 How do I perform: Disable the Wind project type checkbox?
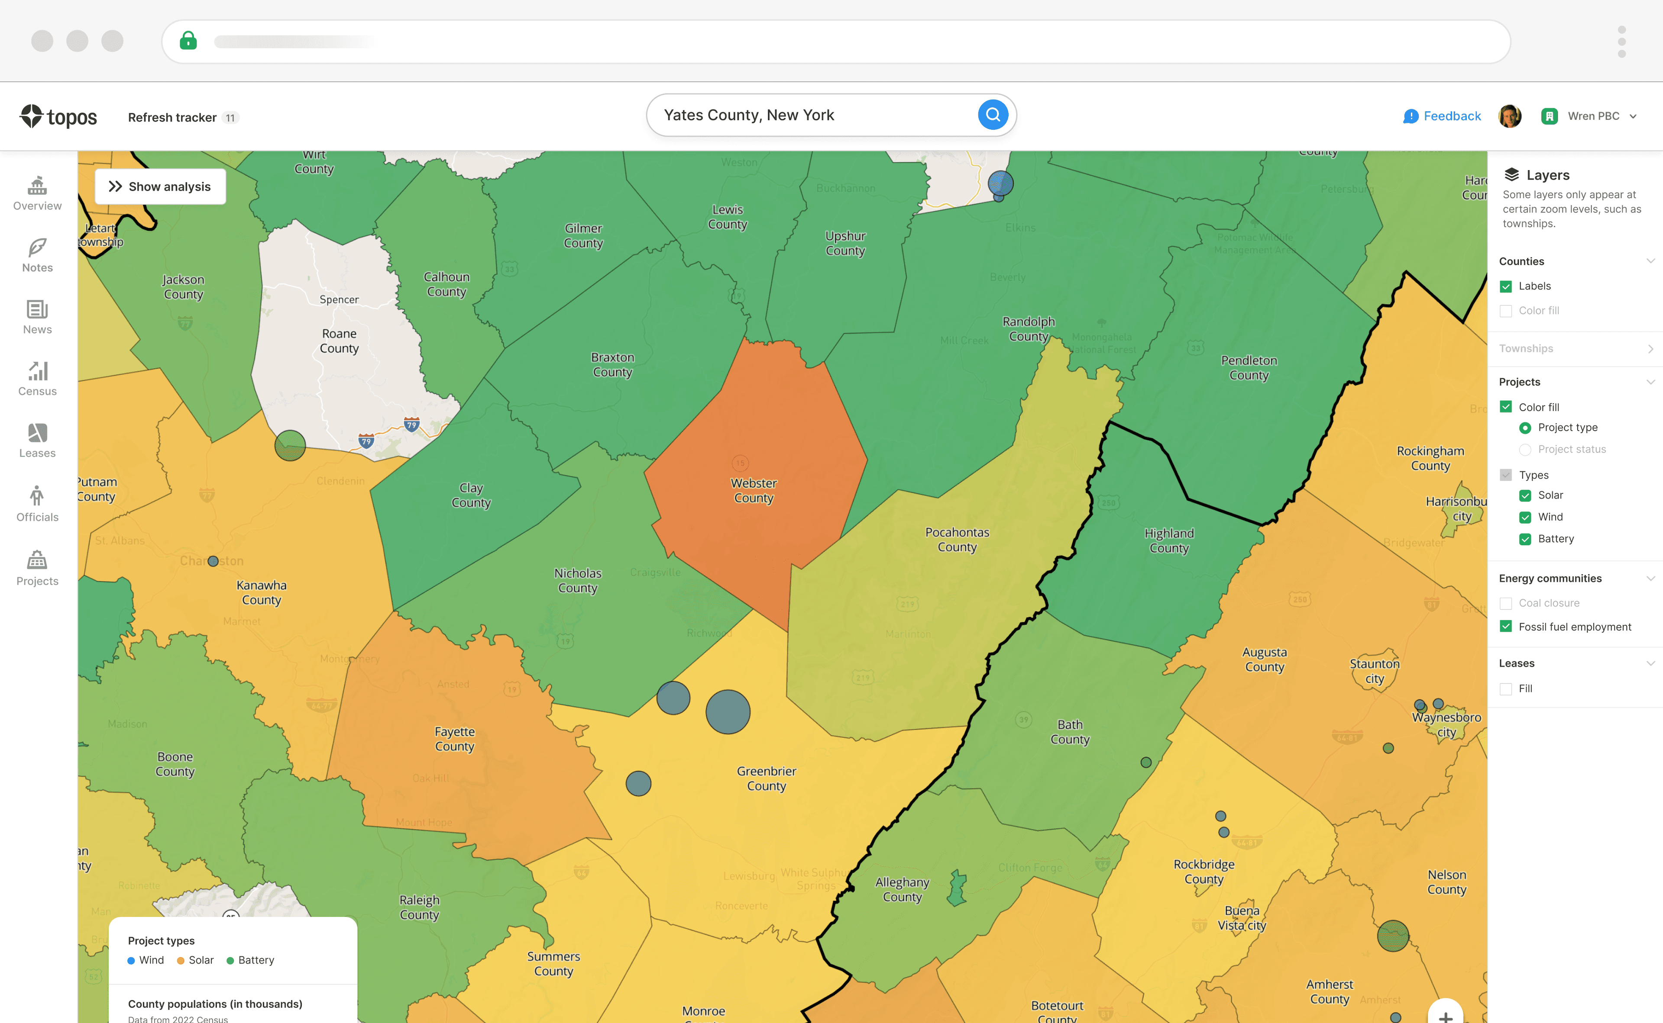1525,517
